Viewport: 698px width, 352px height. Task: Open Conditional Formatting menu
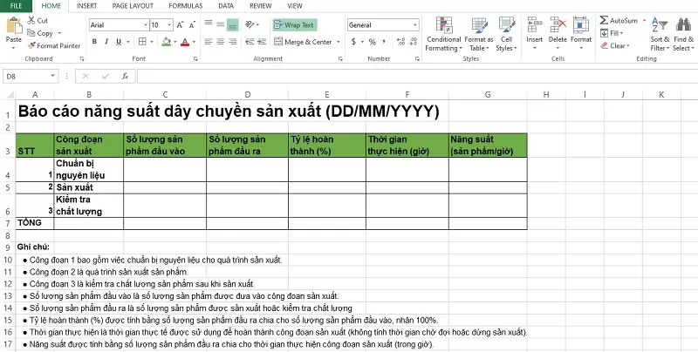point(443,34)
